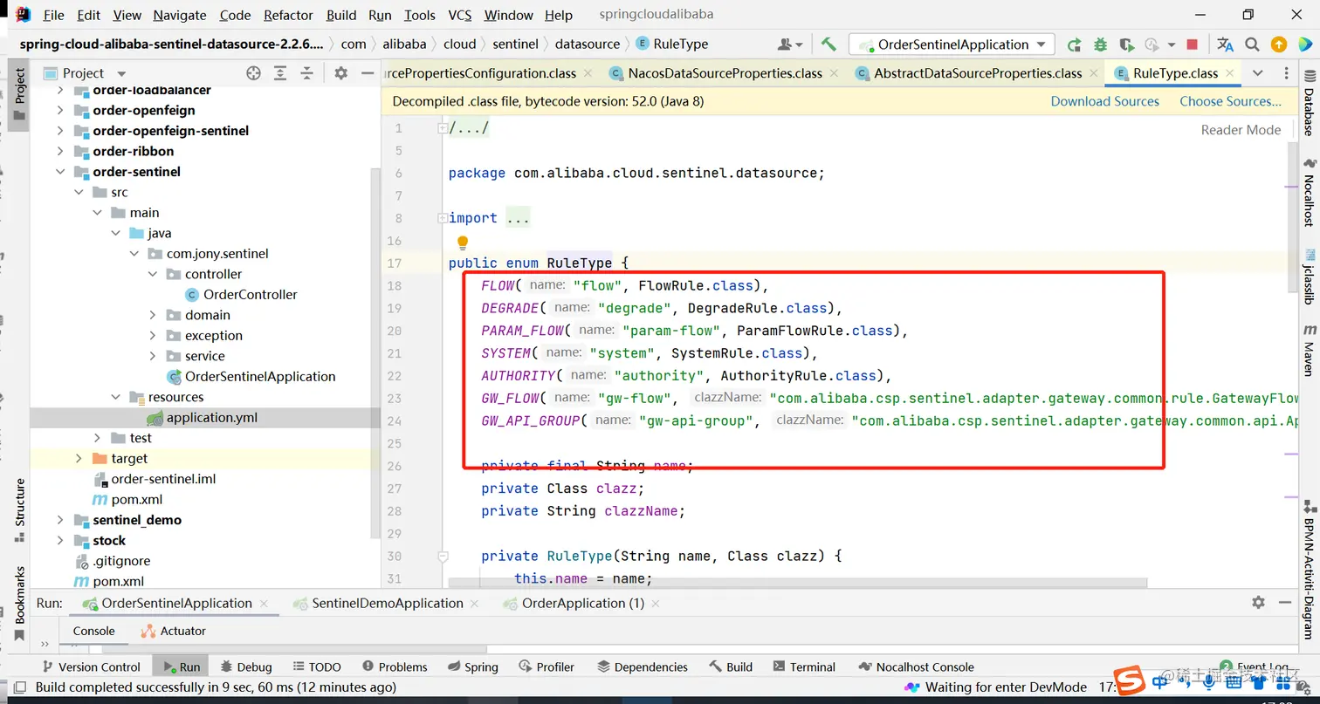Screen dimensions: 1320x704
Task: Open the VCS menu
Action: 460,15
